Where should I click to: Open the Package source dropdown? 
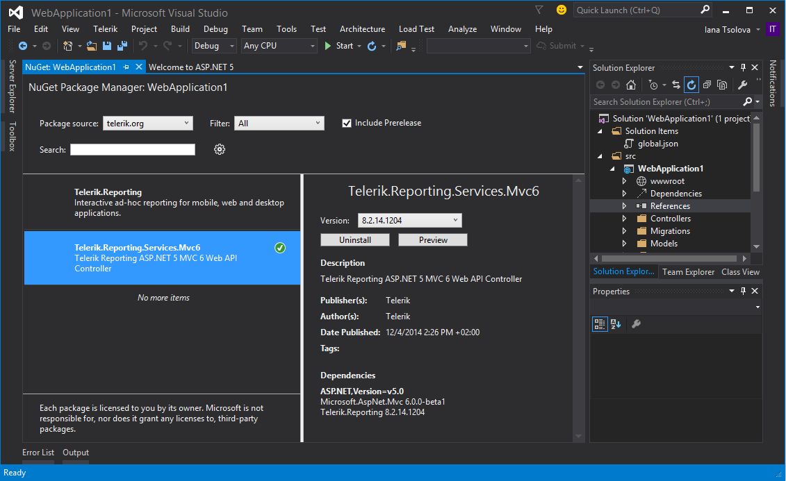pyautogui.click(x=148, y=123)
